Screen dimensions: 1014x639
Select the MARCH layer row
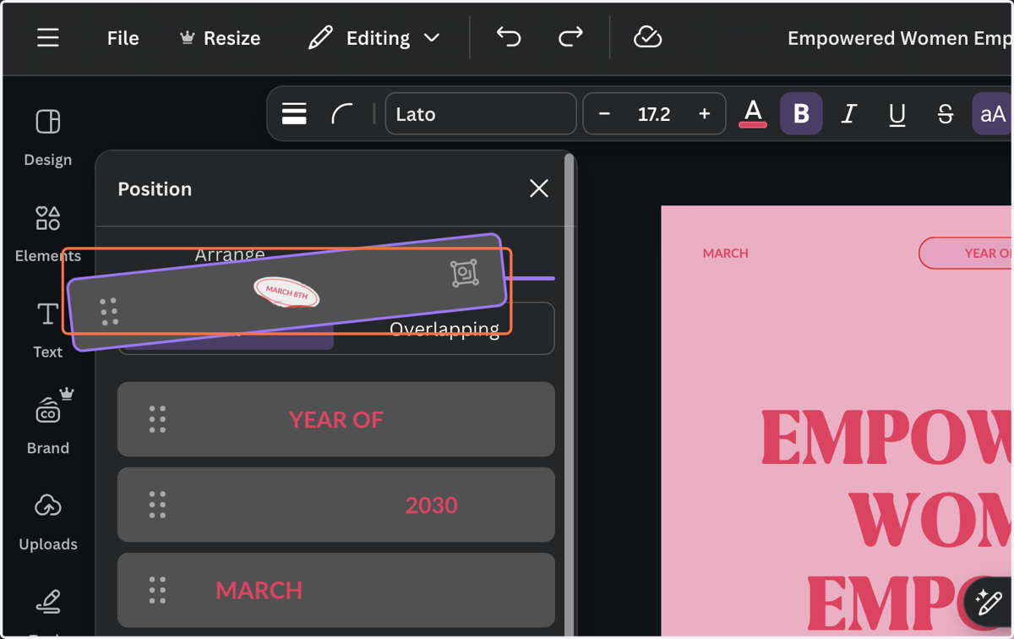click(336, 590)
